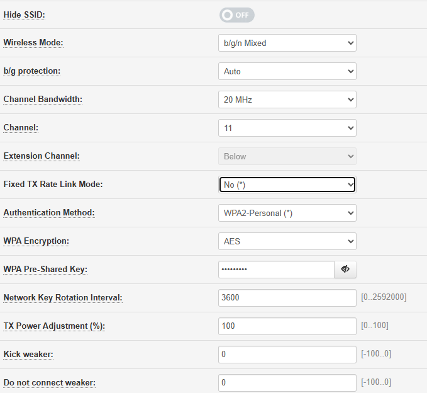Open the WPA Encryption dropdown
427x393 pixels.
pos(287,241)
